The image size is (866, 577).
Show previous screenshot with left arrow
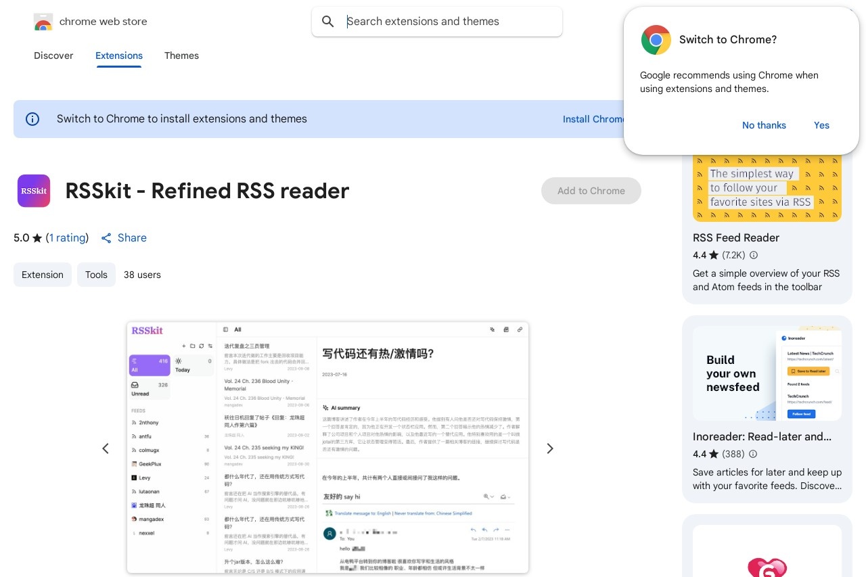point(106,448)
